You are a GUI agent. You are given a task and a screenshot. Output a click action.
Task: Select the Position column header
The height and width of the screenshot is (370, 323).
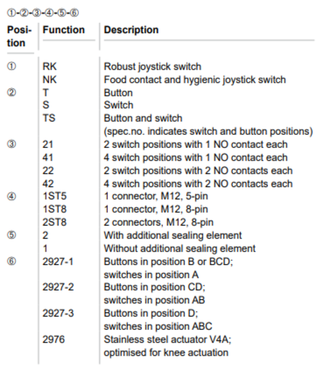click(19, 36)
